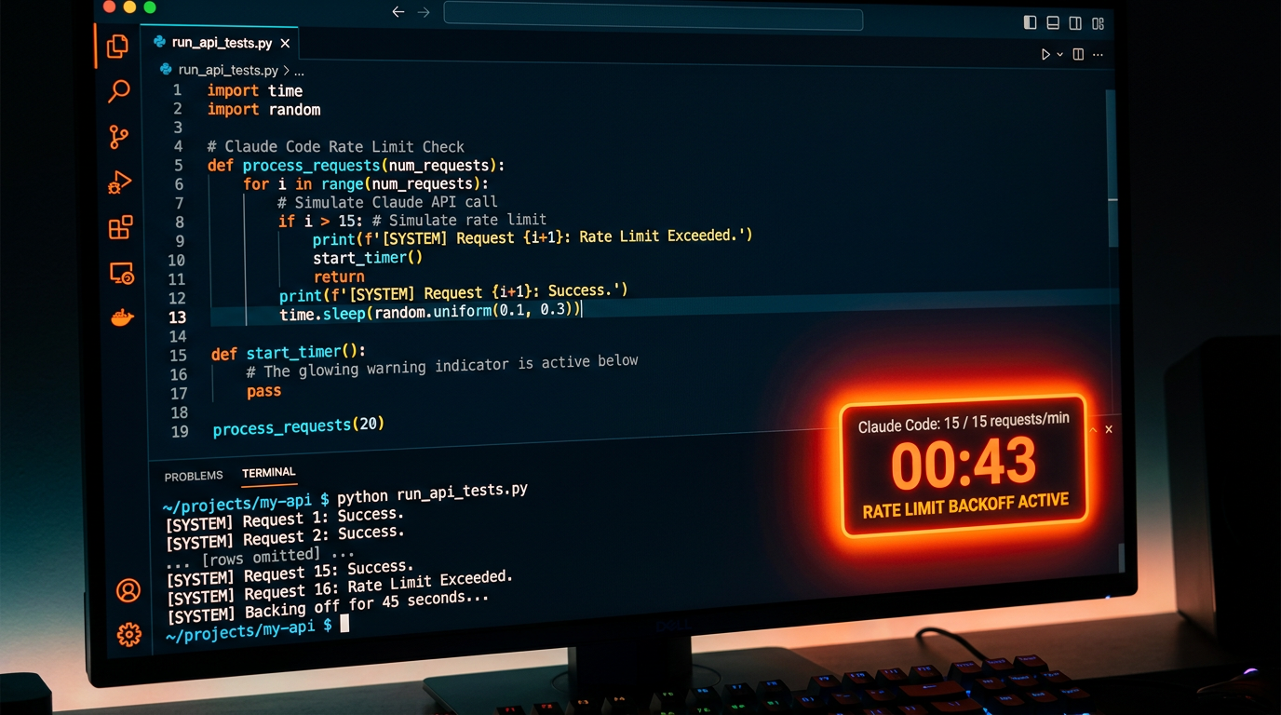Switch to the PROBLEMS panel tab

194,476
